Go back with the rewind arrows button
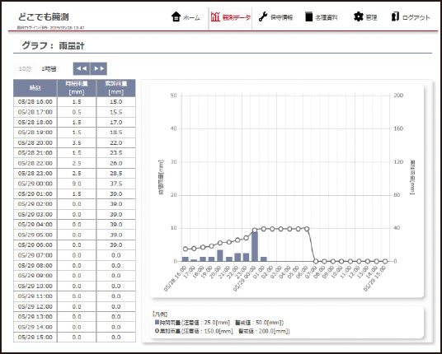Image resolution: width=442 pixels, height=354 pixels. (x=82, y=68)
